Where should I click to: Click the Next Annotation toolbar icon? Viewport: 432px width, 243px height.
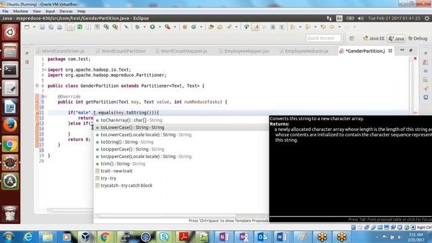pos(292,27)
